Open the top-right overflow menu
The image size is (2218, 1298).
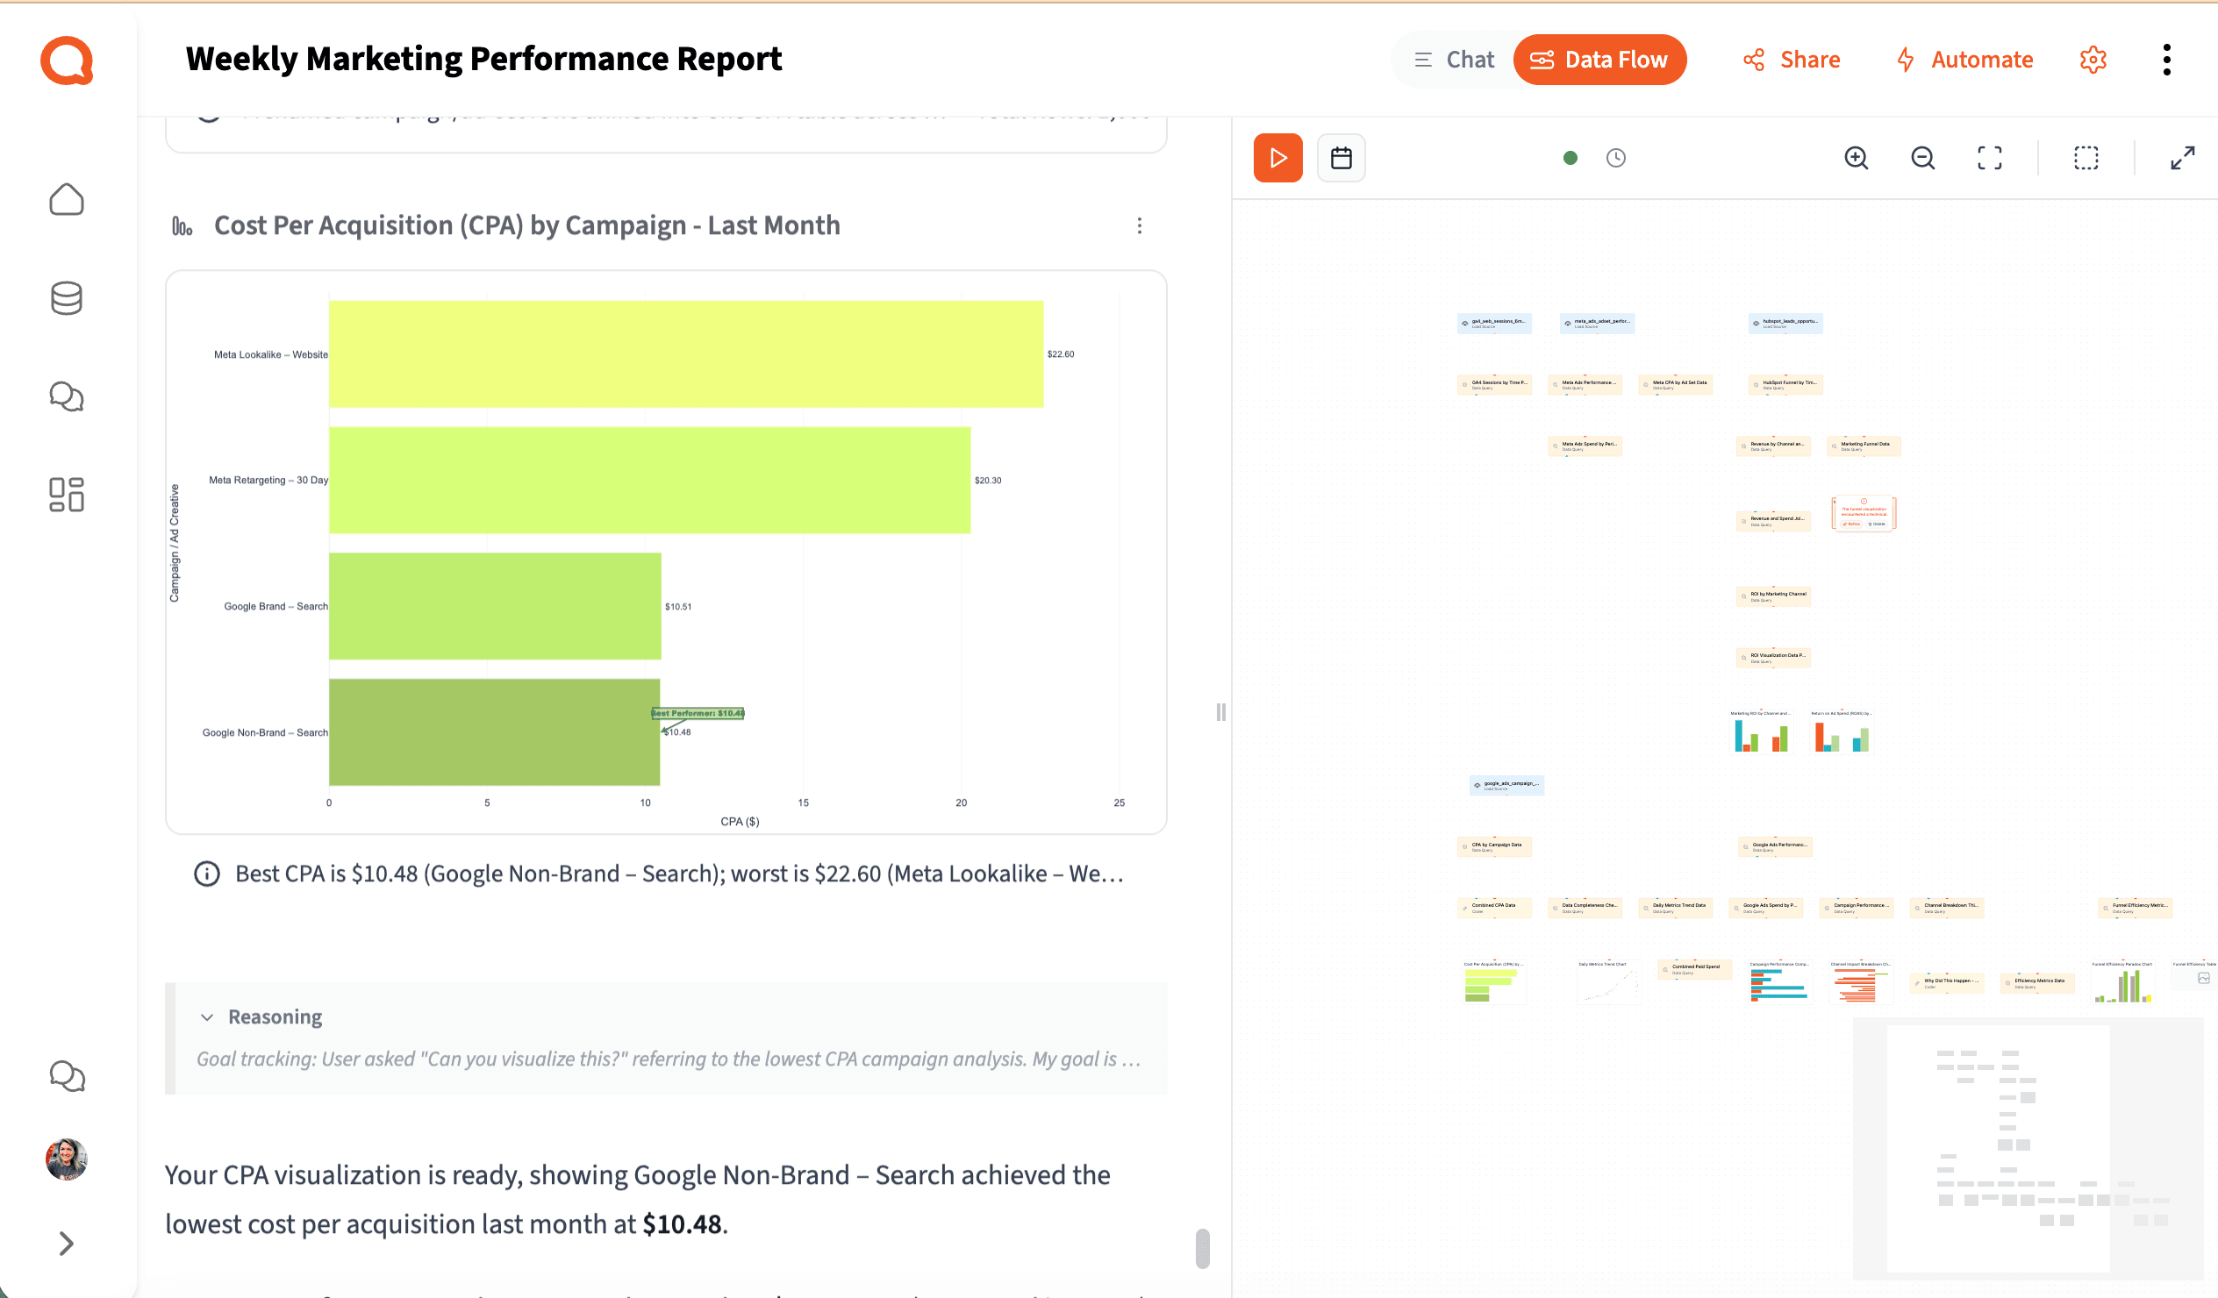point(2167,59)
